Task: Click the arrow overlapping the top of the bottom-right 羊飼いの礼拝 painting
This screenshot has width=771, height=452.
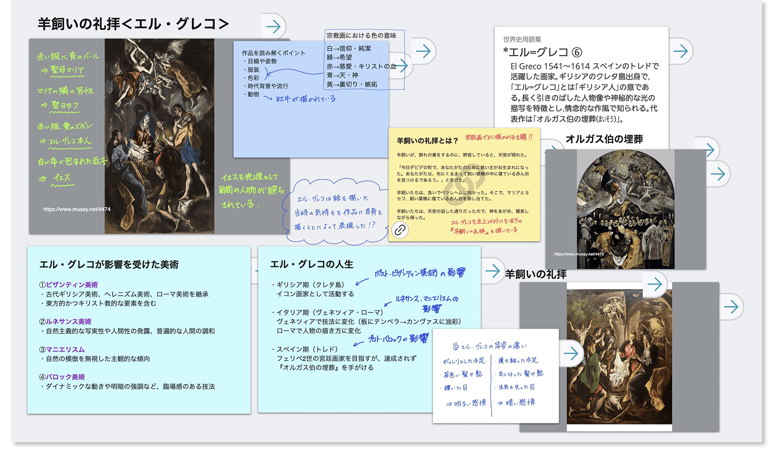Action: point(655,284)
